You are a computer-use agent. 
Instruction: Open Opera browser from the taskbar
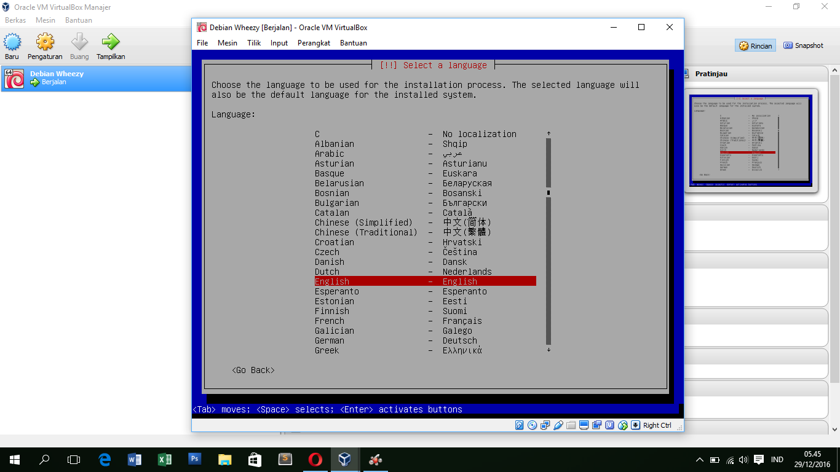coord(315,459)
